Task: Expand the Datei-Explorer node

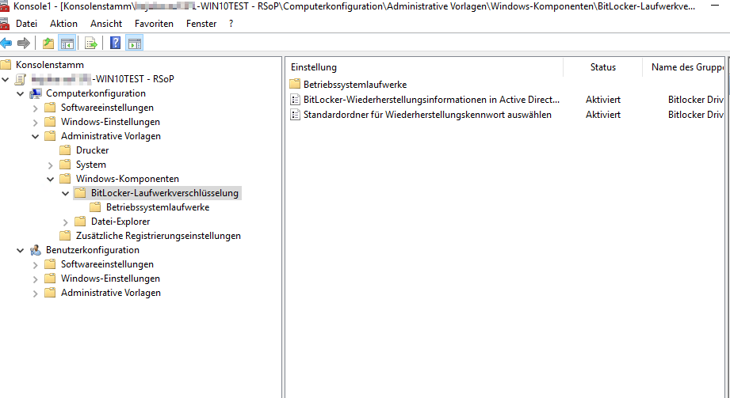Action: [65, 222]
